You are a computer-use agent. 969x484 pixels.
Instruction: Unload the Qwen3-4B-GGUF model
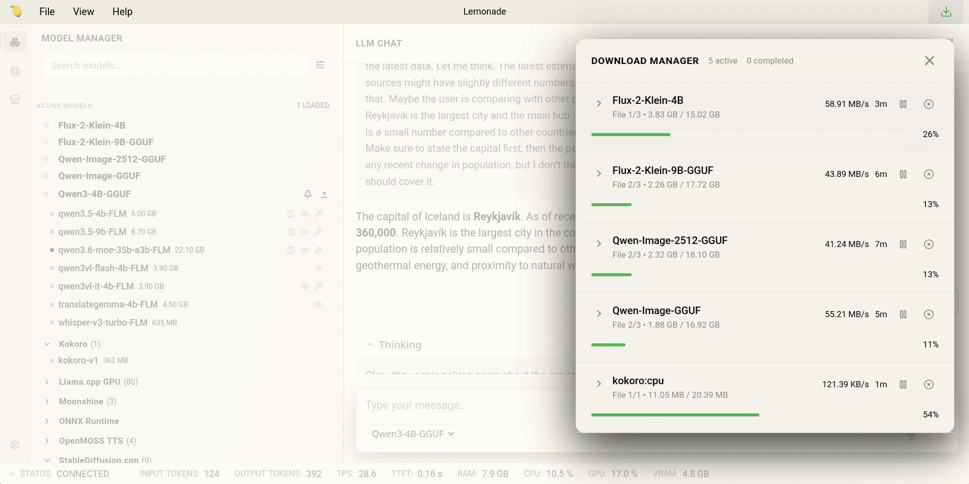tap(325, 194)
